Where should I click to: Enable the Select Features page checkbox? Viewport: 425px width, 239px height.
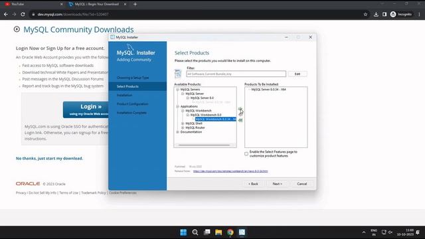(x=246, y=154)
